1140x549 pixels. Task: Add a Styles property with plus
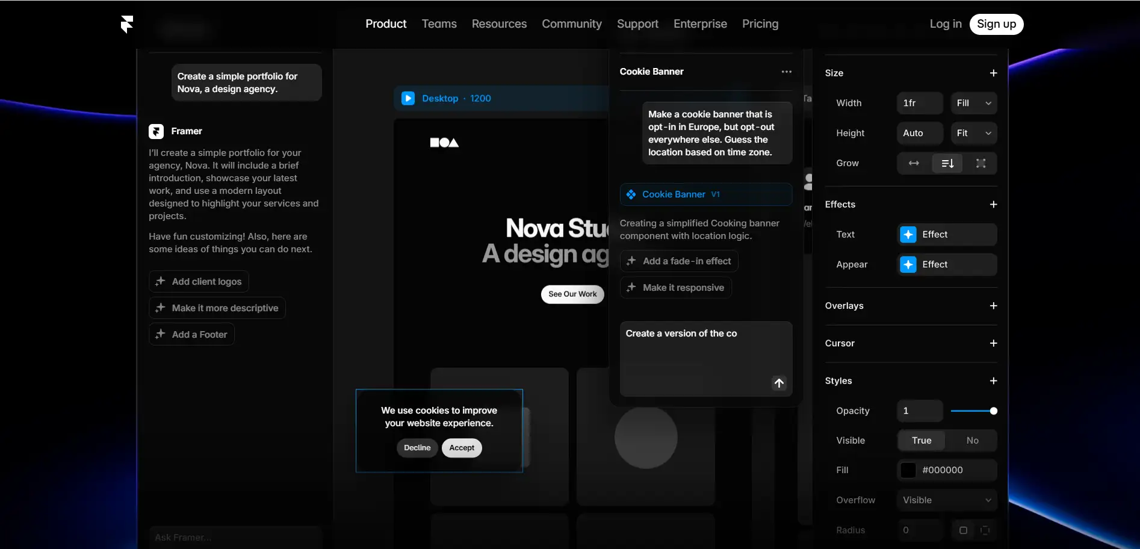tap(993, 381)
